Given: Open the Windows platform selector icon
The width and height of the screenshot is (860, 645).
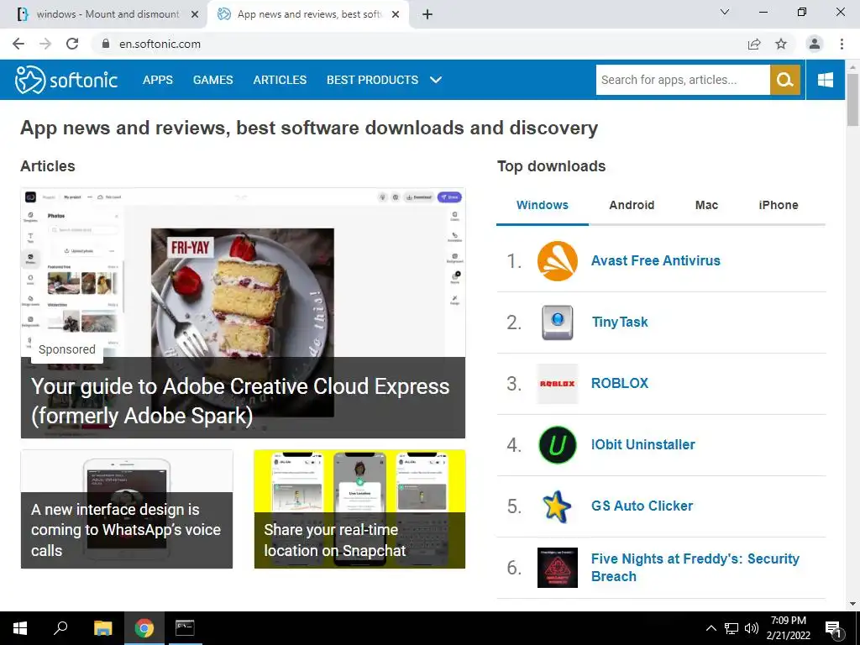Looking at the screenshot, I should pyautogui.click(x=825, y=80).
